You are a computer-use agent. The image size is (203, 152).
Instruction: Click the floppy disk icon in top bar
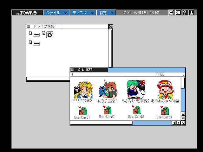tap(171, 13)
